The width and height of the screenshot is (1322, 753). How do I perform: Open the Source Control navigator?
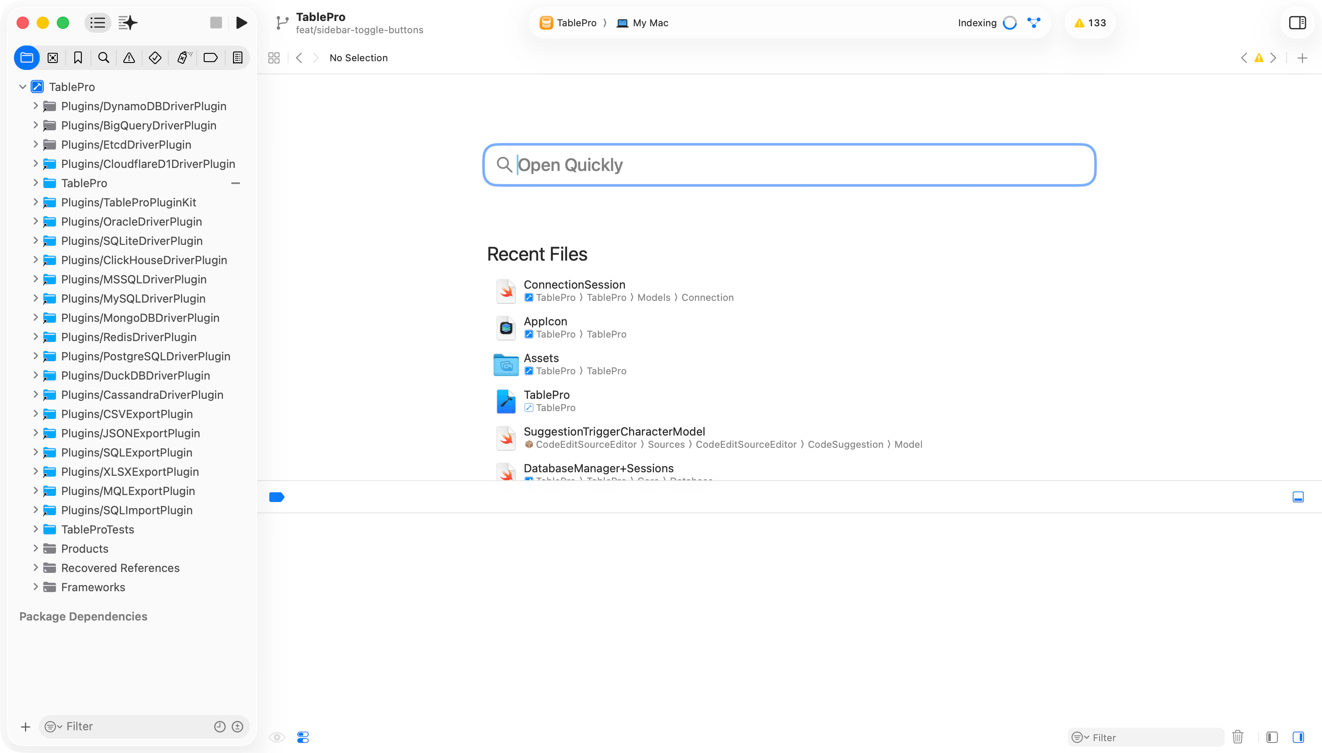tap(53, 57)
